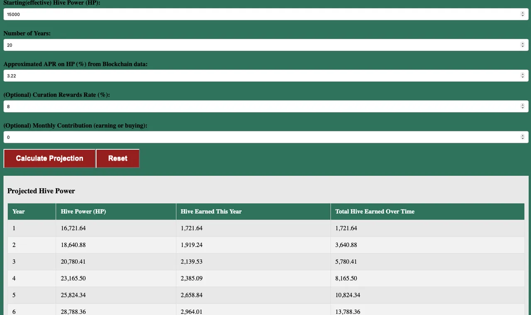Click the stepper arrows on the Curation Rewards Rate field
Screen dimensions: 531x315
[523, 107]
